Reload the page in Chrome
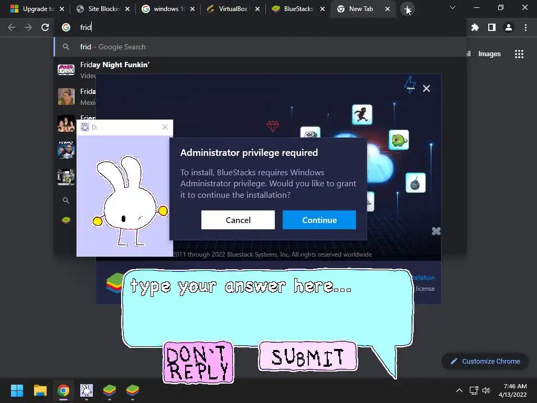537x403 pixels. tap(45, 27)
